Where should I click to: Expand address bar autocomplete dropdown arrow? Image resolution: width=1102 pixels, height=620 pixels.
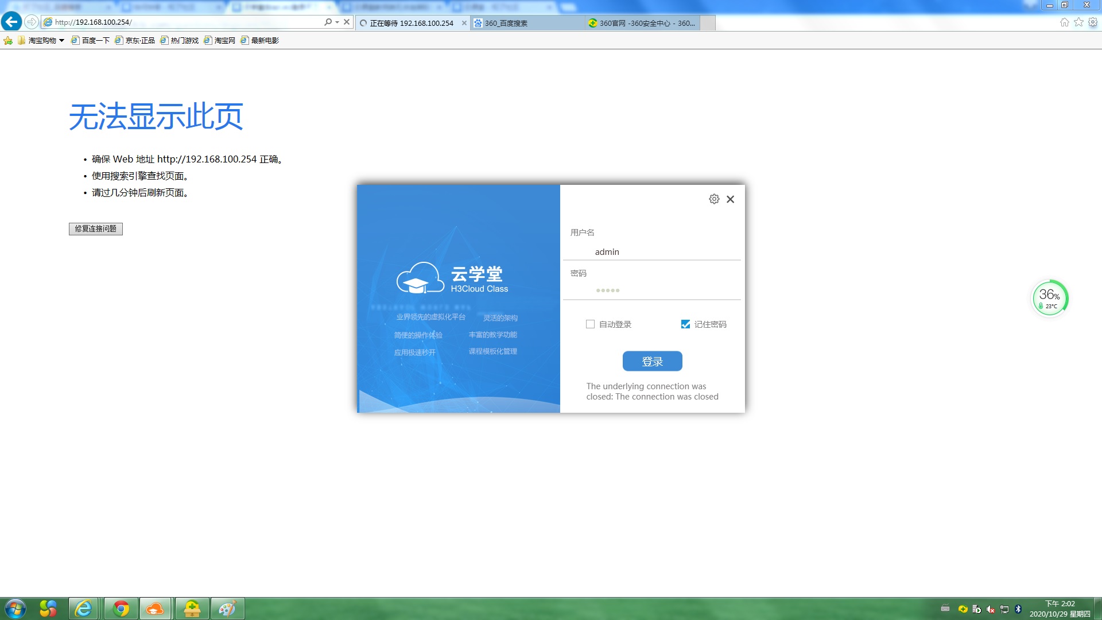[337, 22]
